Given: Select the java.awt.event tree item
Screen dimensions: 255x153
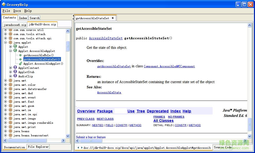Looking at the screenshot, I should click(x=24, y=97).
